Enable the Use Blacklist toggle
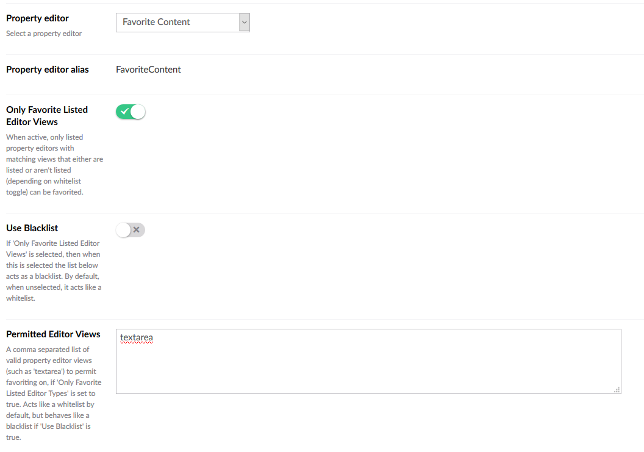The width and height of the screenshot is (644, 452). click(131, 230)
